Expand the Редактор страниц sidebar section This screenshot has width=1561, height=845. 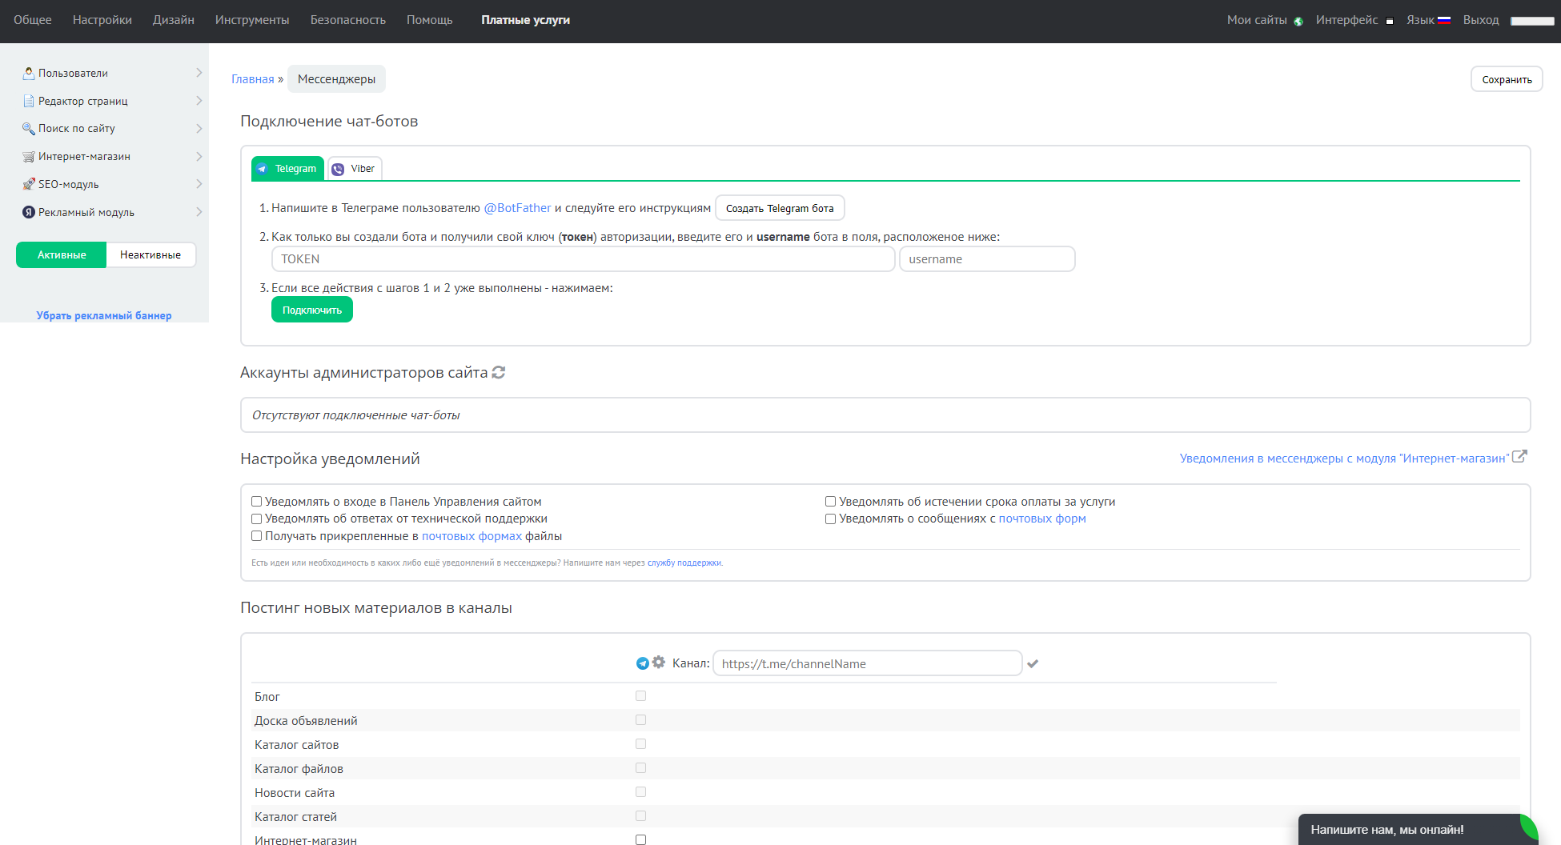[199, 101]
